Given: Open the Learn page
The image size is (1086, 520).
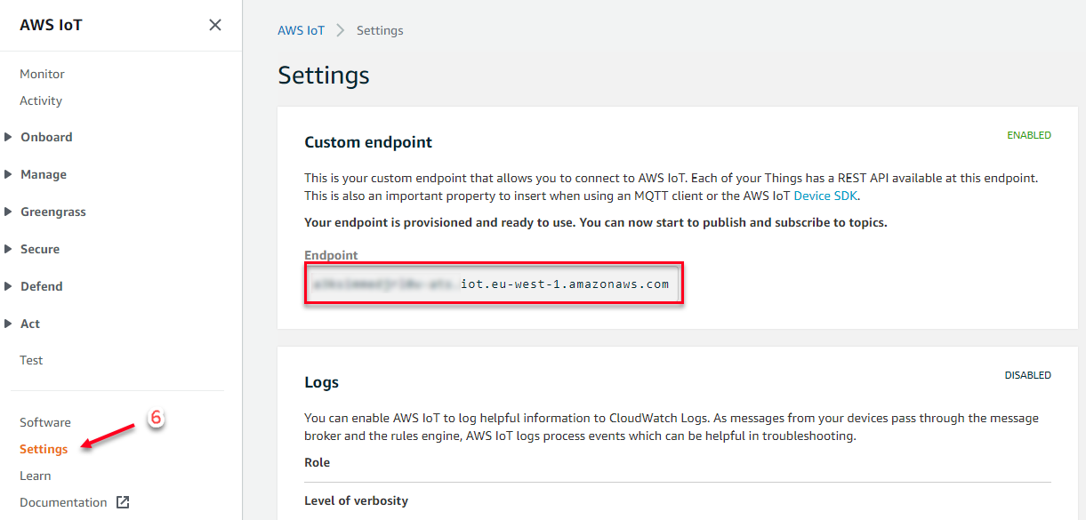Looking at the screenshot, I should [x=36, y=476].
